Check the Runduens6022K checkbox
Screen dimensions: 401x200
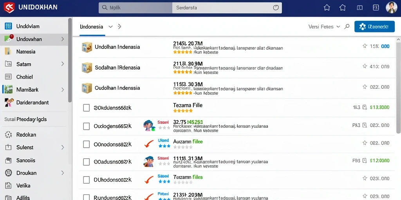point(87,197)
